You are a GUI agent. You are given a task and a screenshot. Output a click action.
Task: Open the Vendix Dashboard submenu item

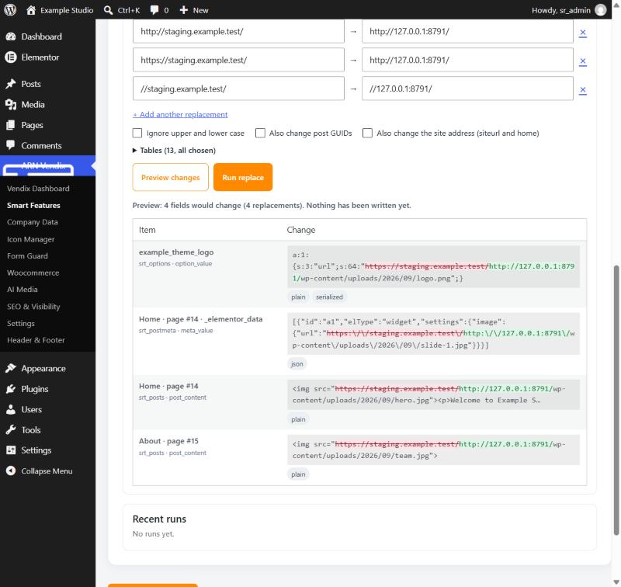(38, 189)
